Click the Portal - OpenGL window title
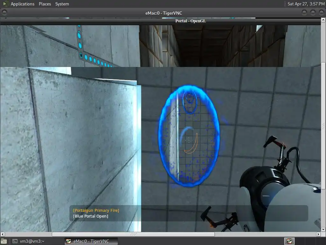The width and height of the screenshot is (326, 245). 190,21
